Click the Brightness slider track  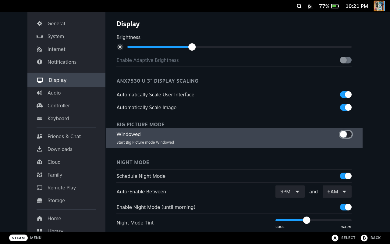pyautogui.click(x=239, y=47)
